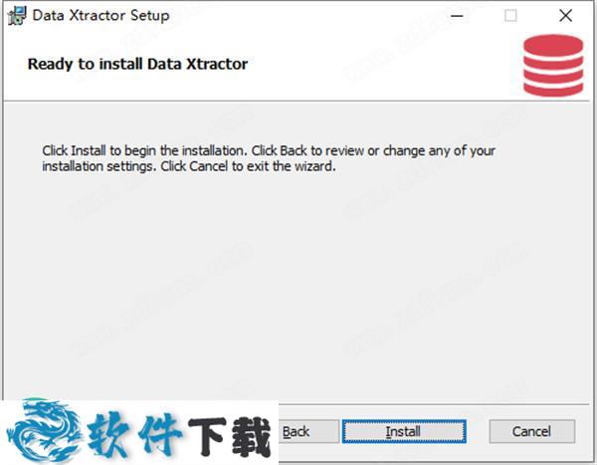Click the empty title bar area beside minimize

point(304,16)
